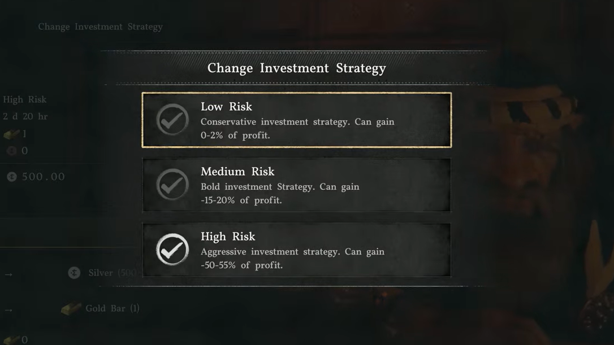
Task: Click the coin icon next to 500.00
Action: [12, 177]
